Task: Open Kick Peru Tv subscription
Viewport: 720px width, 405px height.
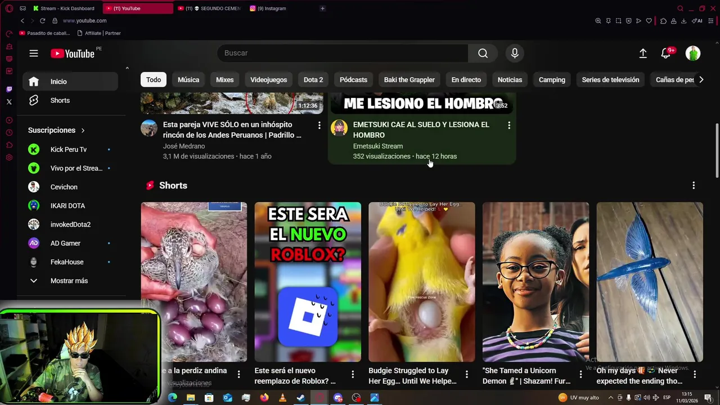Action: [70, 150]
